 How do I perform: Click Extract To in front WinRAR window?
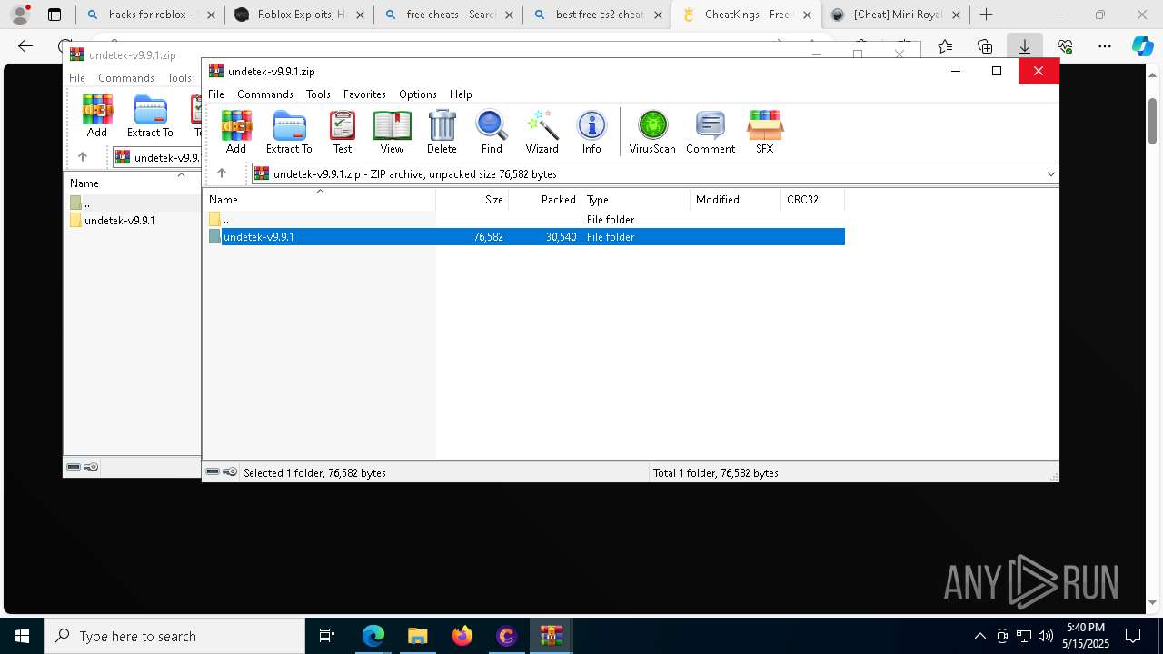(x=289, y=132)
